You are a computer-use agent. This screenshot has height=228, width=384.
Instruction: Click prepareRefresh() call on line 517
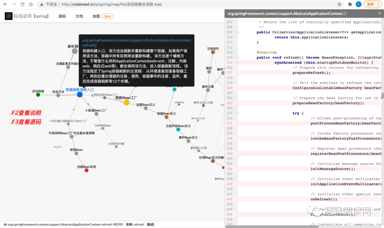(311, 73)
